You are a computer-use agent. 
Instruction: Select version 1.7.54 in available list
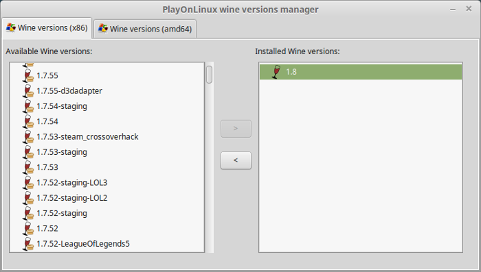[x=47, y=121]
